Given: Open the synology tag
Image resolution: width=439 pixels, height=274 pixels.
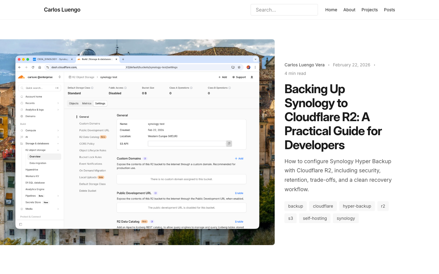Looking at the screenshot, I should [x=346, y=218].
